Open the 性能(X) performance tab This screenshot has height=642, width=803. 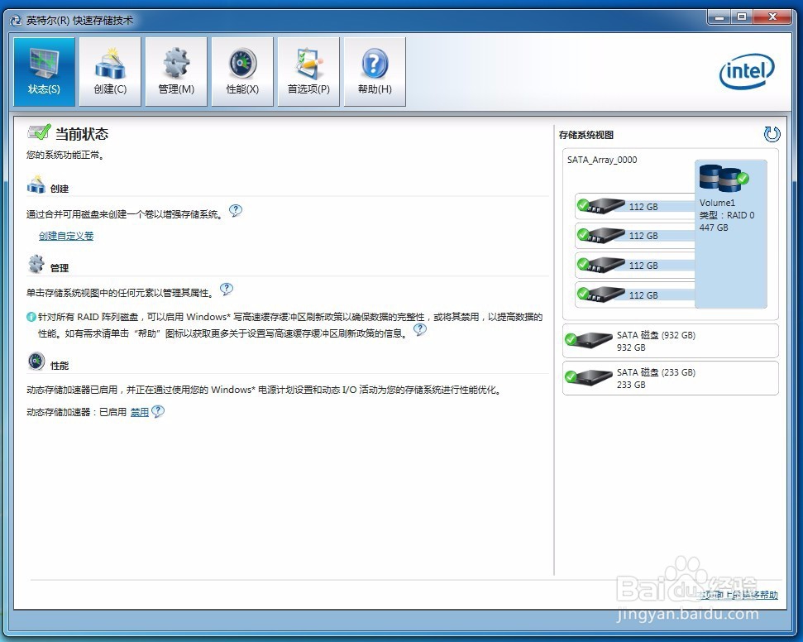(242, 72)
